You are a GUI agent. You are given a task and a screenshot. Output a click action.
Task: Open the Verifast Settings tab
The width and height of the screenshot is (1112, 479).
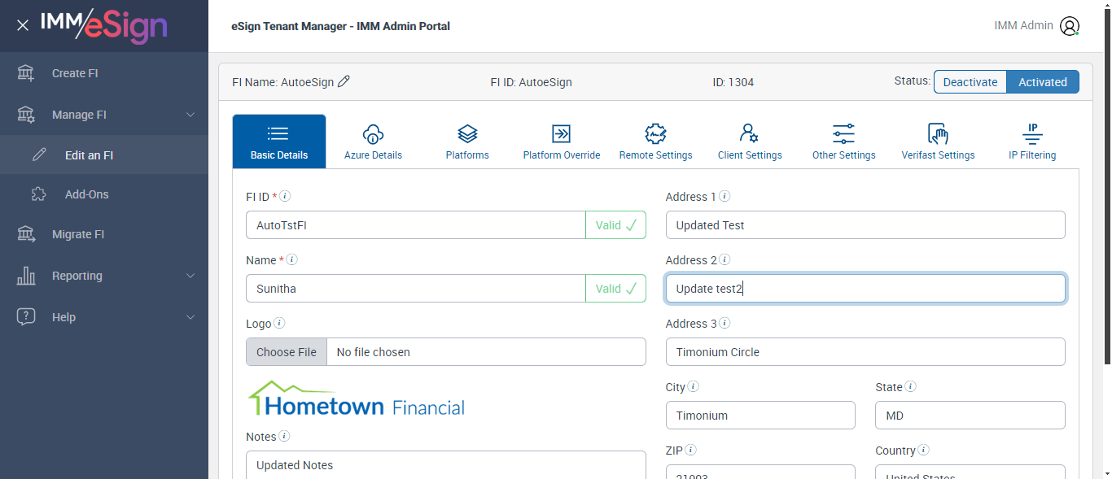(x=938, y=142)
